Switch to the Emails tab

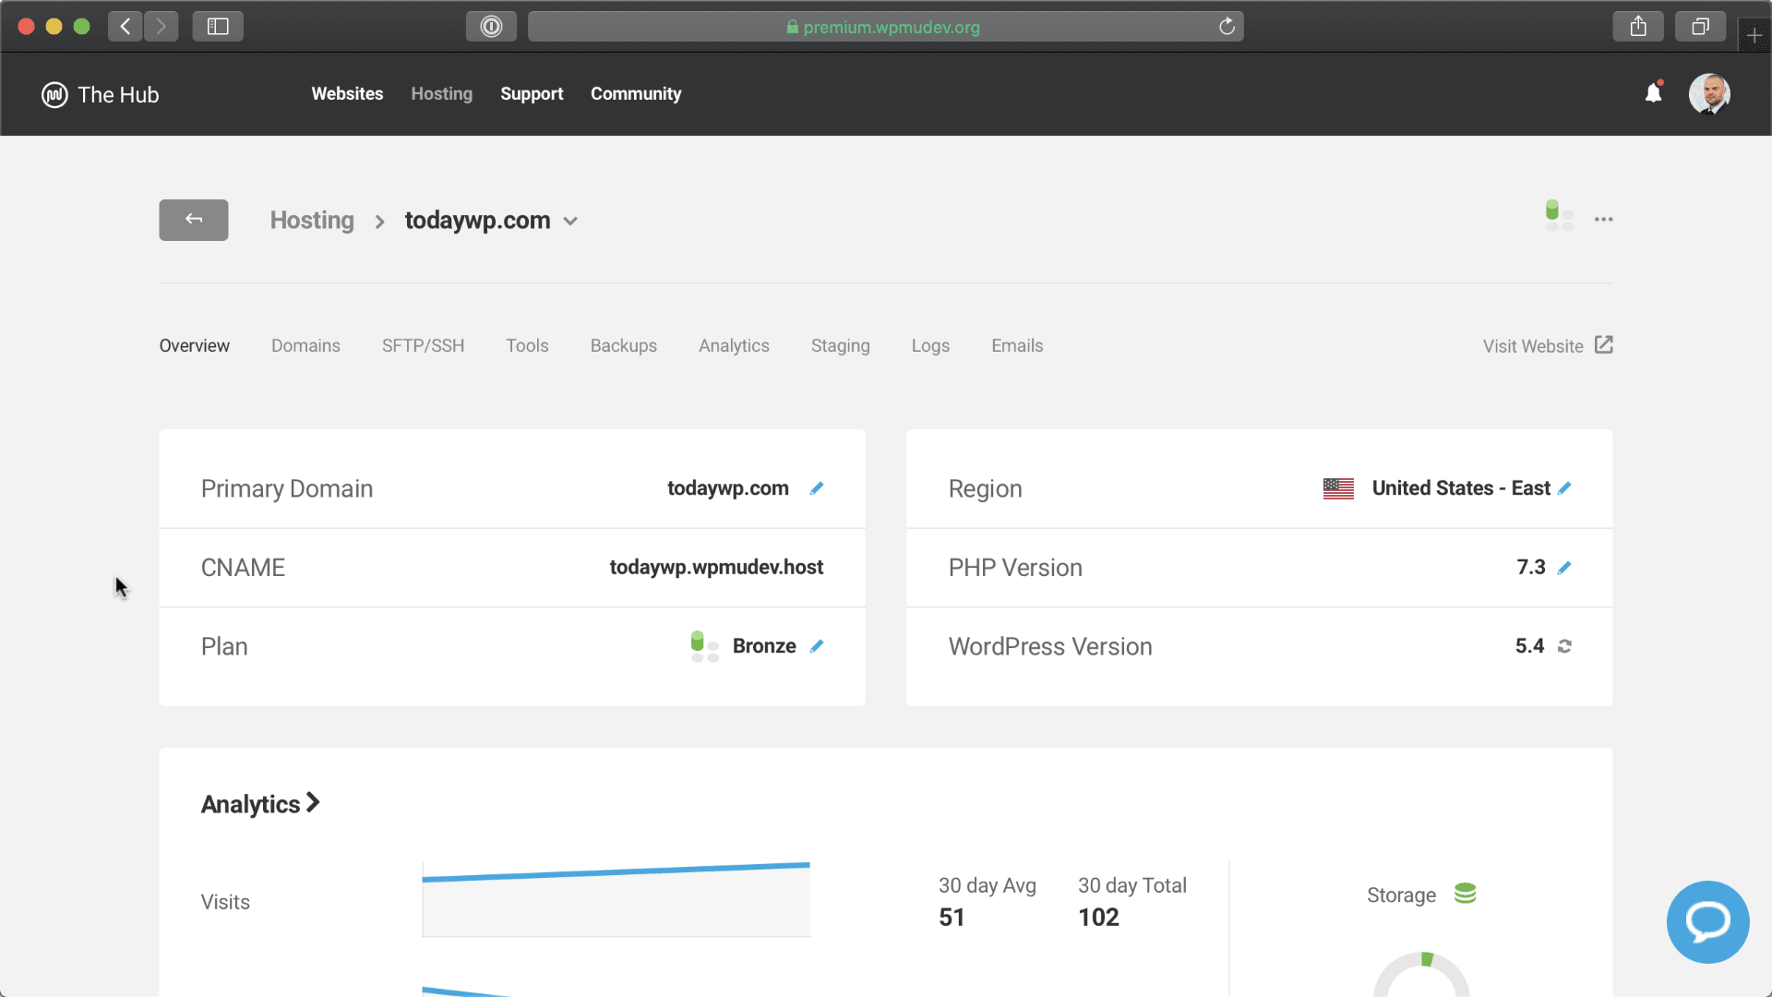1017,345
